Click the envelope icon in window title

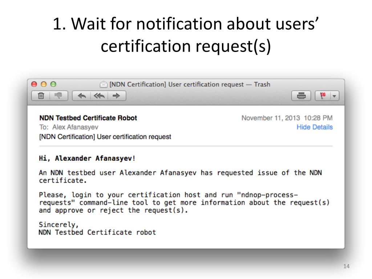click(x=104, y=84)
